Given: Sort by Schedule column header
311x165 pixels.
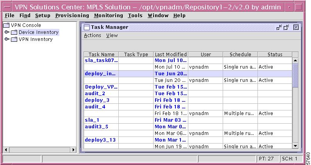Looking at the screenshot, I should click(240, 55).
